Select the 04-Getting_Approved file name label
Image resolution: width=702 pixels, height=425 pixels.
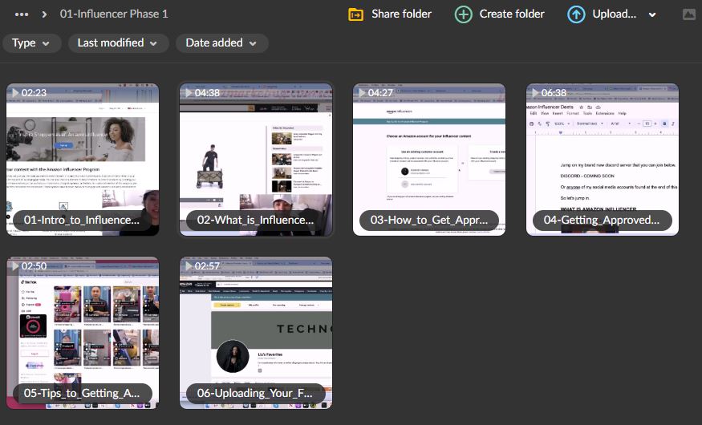coord(602,220)
